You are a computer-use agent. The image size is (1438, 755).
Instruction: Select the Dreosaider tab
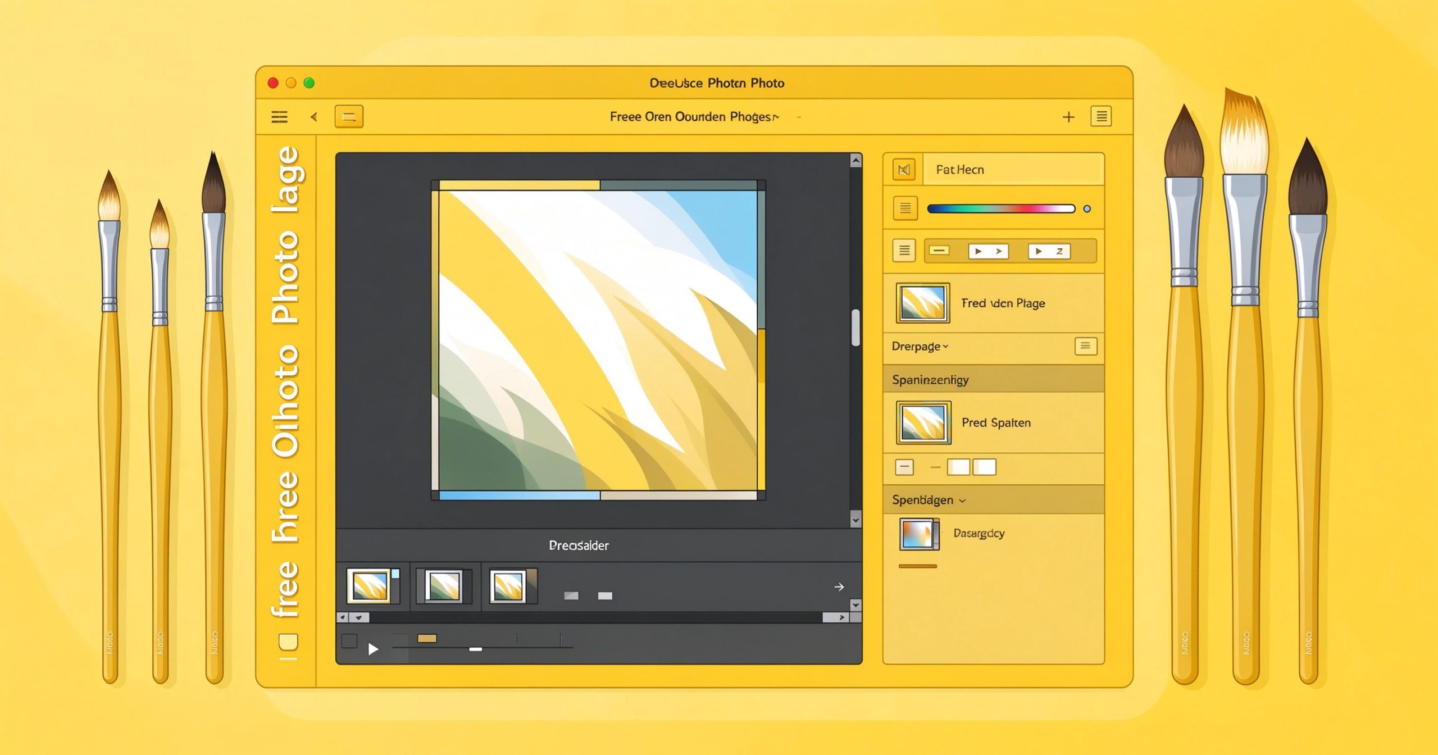point(579,545)
